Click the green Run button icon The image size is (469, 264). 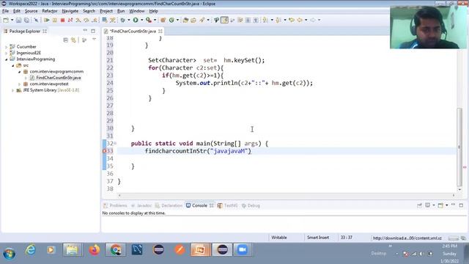136,20
